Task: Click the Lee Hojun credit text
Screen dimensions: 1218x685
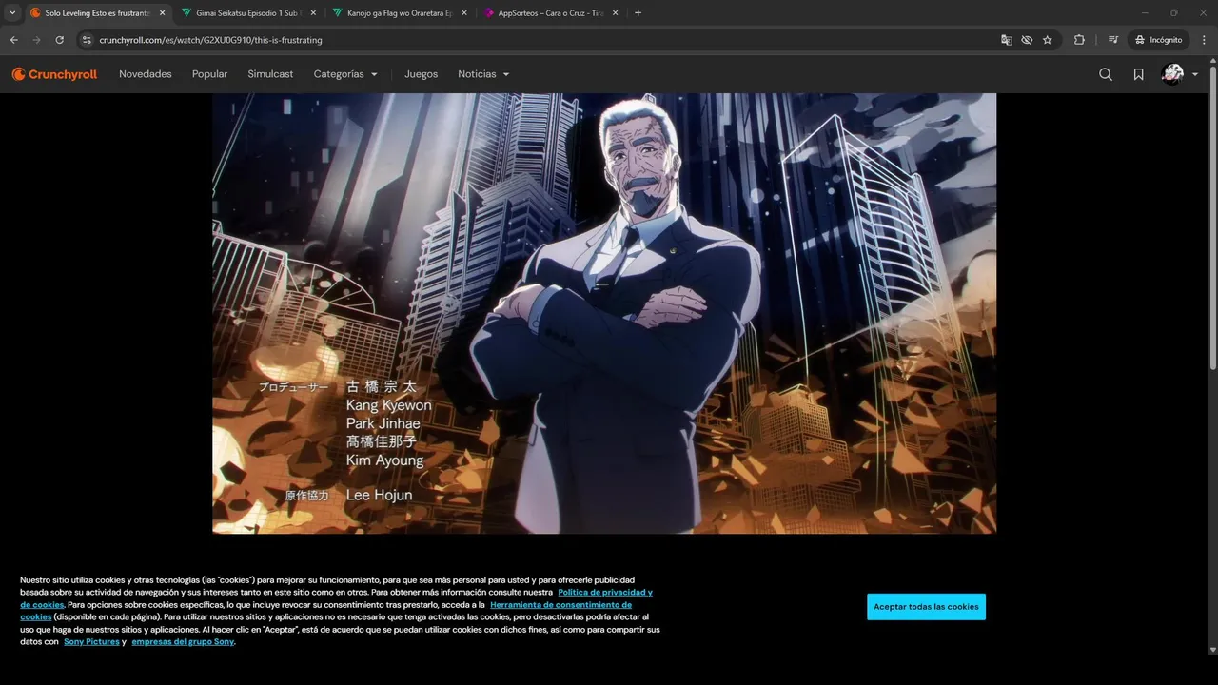Action: [379, 495]
